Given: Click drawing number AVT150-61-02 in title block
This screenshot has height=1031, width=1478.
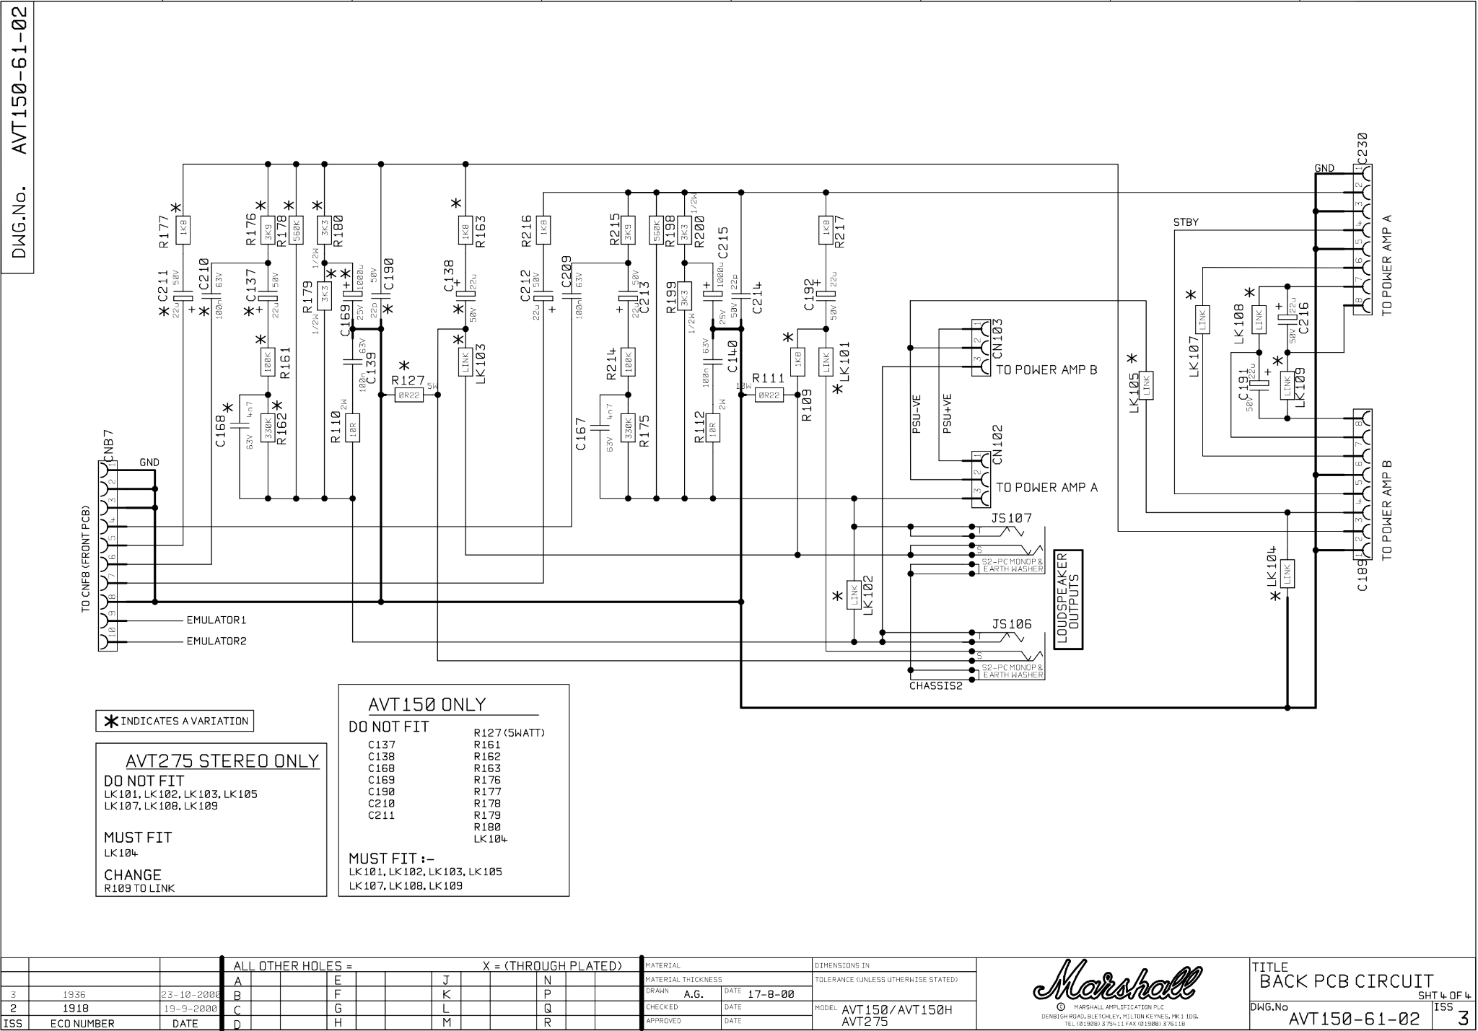Looking at the screenshot, I should click(x=1354, y=1019).
